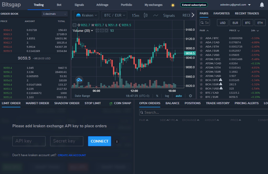
Task: Sort open orders by Exchange column
Action: coord(190,120)
